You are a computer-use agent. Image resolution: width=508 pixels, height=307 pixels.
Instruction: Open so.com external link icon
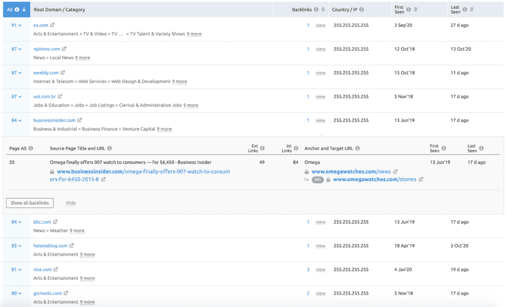coord(52,25)
